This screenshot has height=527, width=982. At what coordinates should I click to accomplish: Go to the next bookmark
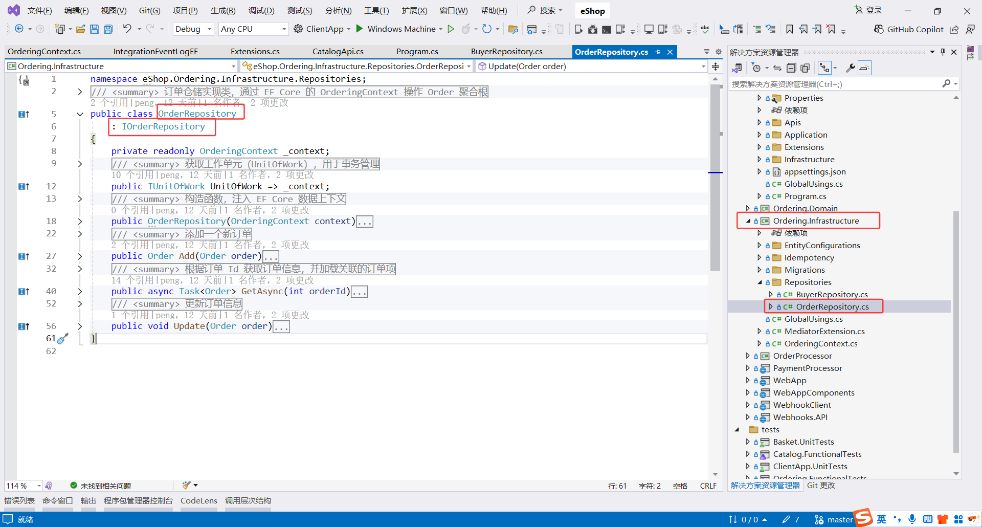coord(818,29)
